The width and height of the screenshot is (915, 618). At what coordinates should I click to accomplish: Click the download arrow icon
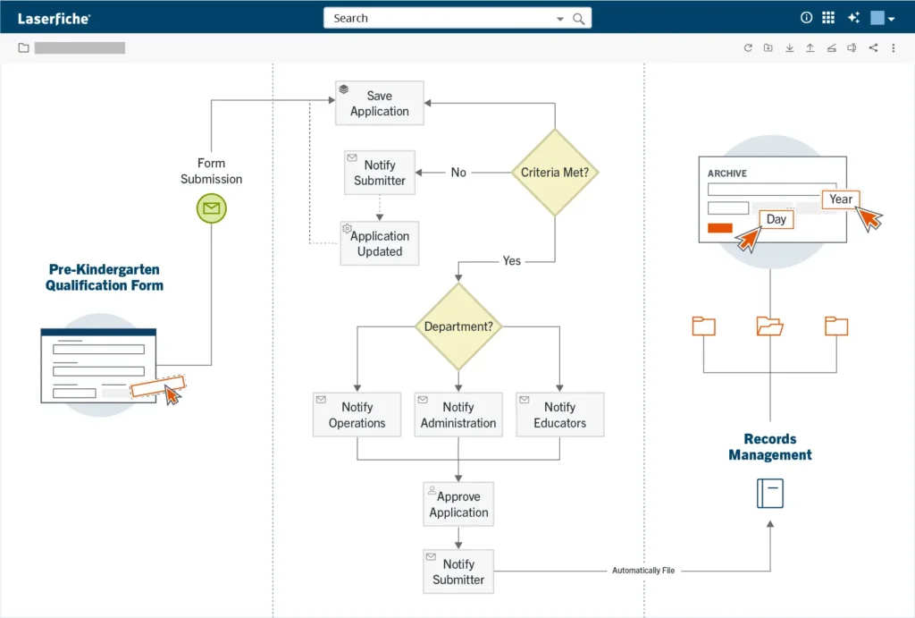(x=789, y=48)
